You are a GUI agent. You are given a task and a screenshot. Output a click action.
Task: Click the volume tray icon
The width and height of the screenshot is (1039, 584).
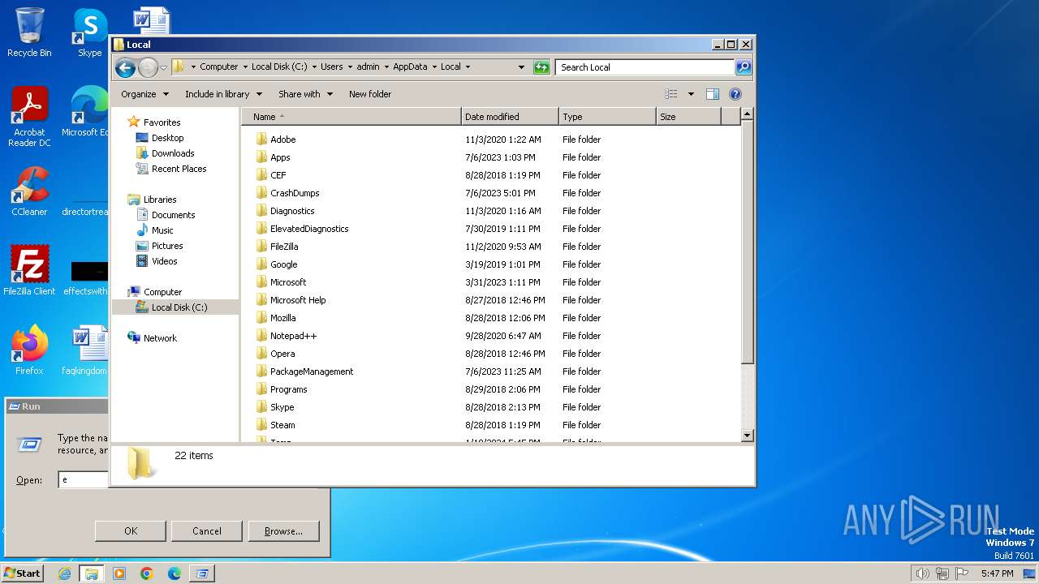(923, 573)
